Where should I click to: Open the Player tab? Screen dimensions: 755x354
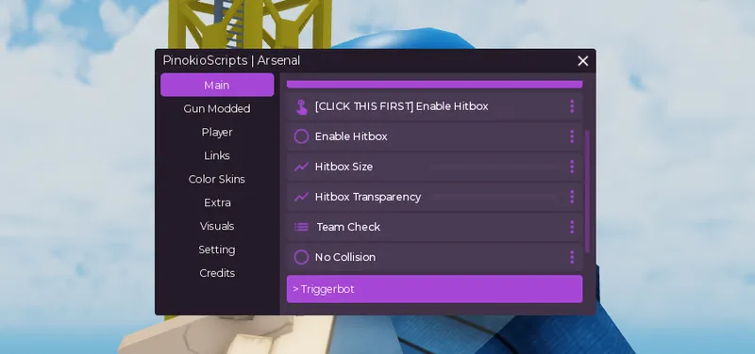(217, 132)
